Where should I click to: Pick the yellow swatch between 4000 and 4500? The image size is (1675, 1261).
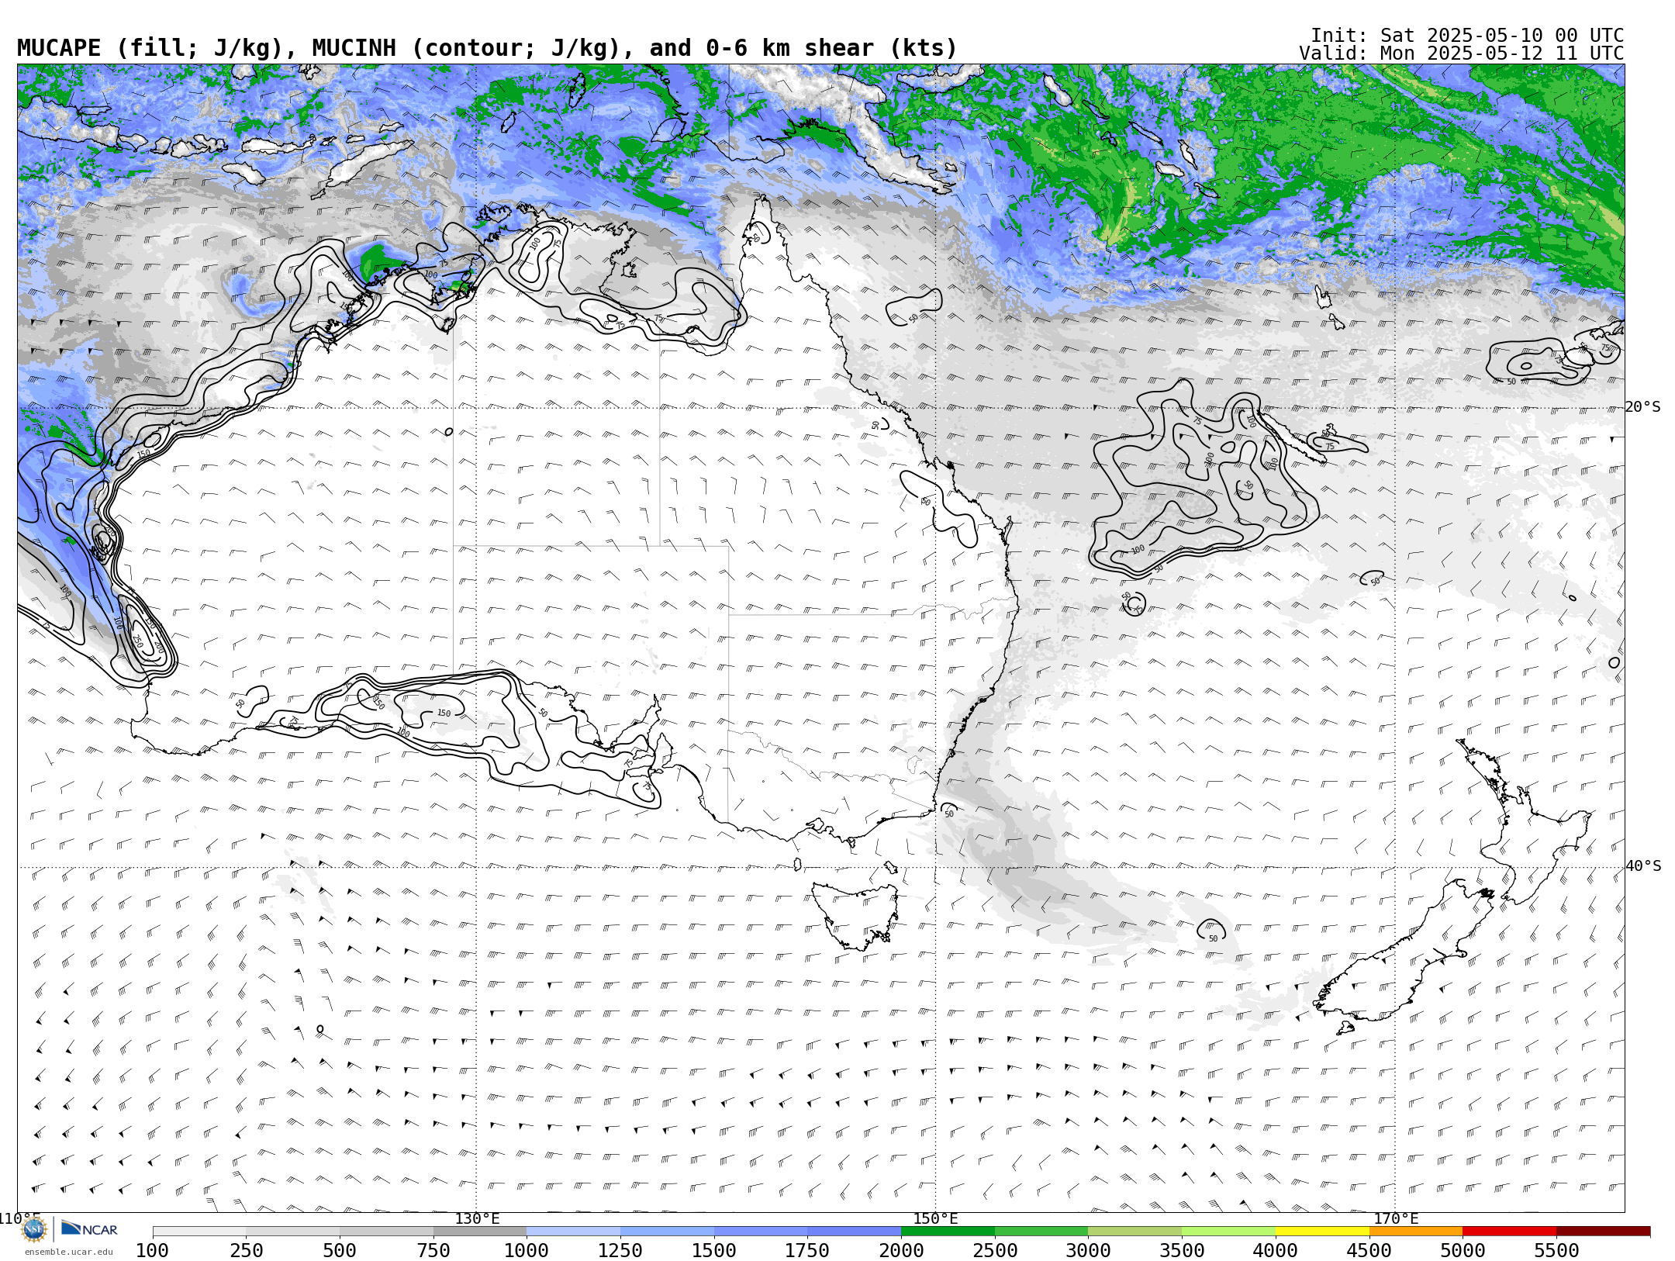tap(1322, 1232)
